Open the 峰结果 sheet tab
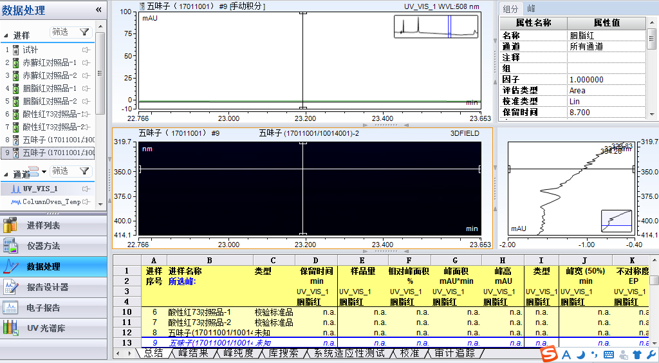The image size is (659, 363). pos(192,353)
